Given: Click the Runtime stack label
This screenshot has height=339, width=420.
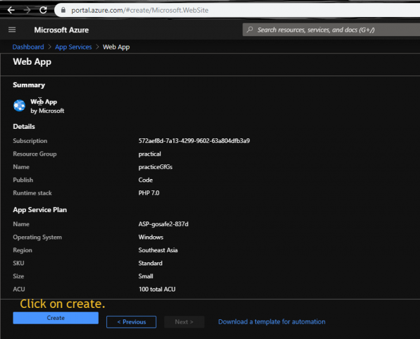Looking at the screenshot, I should tap(32, 193).
